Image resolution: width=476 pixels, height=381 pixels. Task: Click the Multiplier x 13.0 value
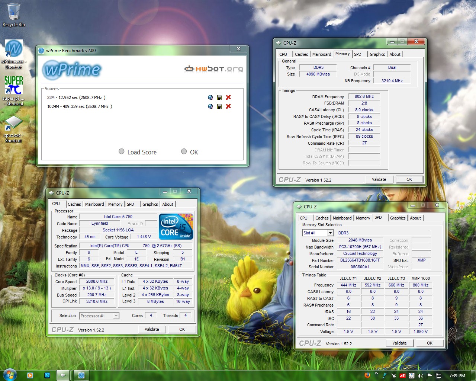tap(97, 288)
